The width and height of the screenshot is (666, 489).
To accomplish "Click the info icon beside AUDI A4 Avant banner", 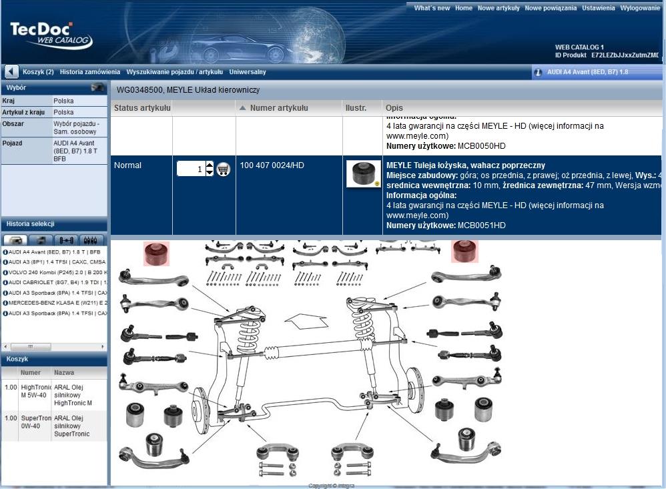I will 538,72.
